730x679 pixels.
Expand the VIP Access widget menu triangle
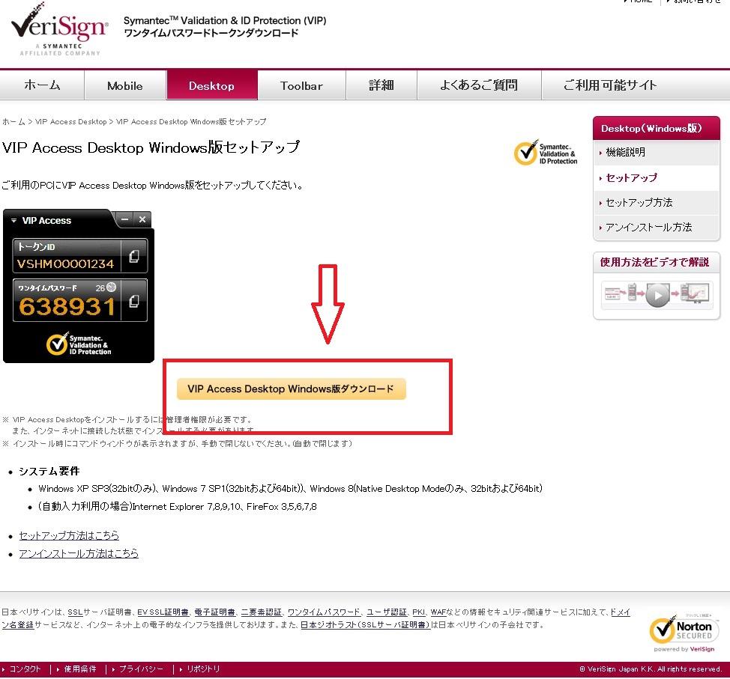[14, 220]
